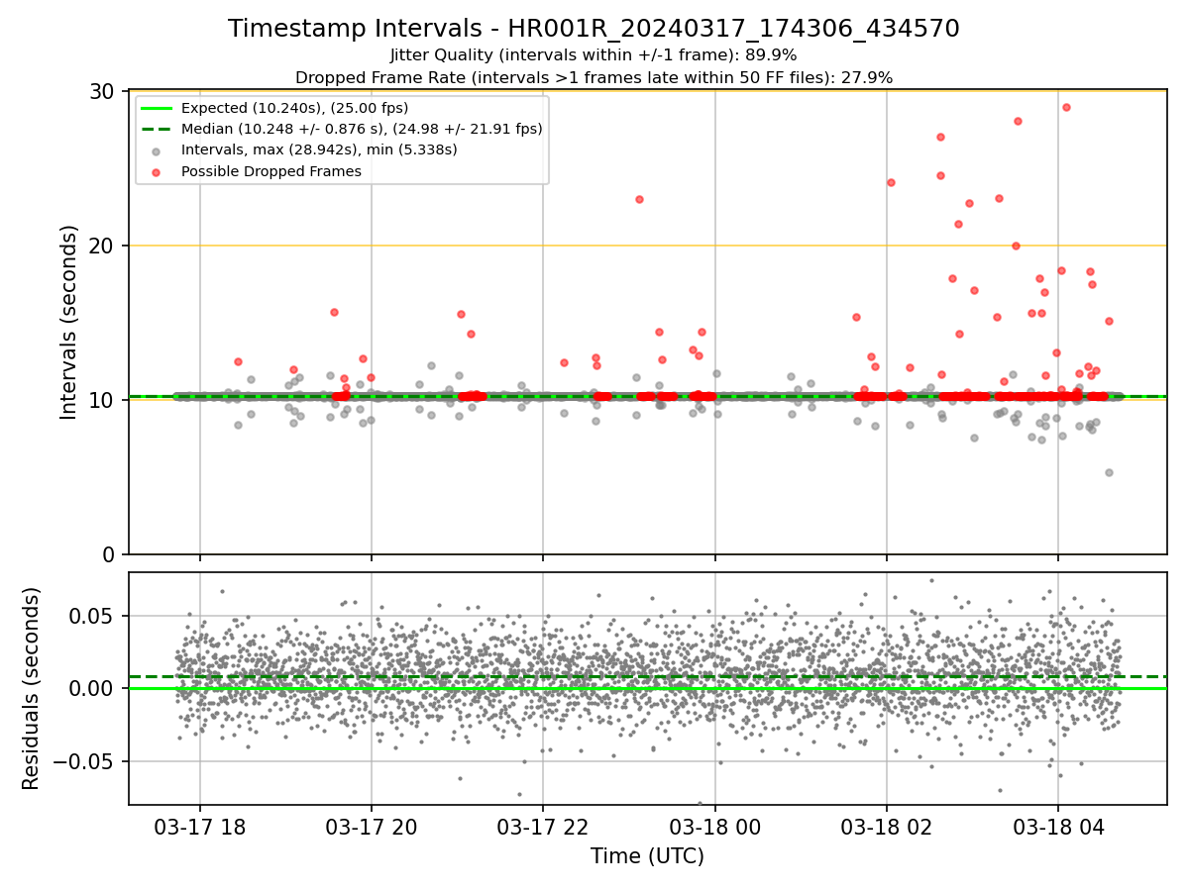This screenshot has height=891, width=1189.
Task: Click x-axis tick label '03-17 20'
Action: 372,827
